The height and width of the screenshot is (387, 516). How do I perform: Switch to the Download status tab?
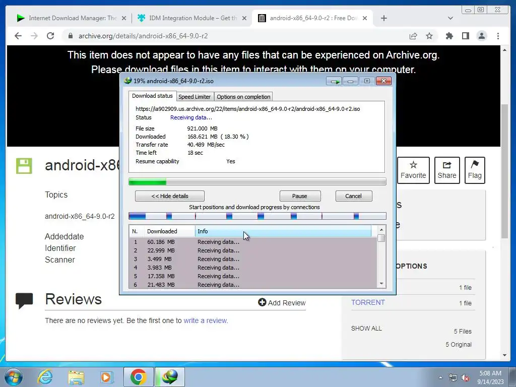pos(152,96)
